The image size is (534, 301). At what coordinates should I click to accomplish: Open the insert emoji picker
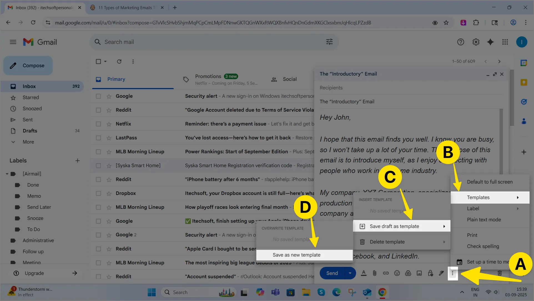397,273
